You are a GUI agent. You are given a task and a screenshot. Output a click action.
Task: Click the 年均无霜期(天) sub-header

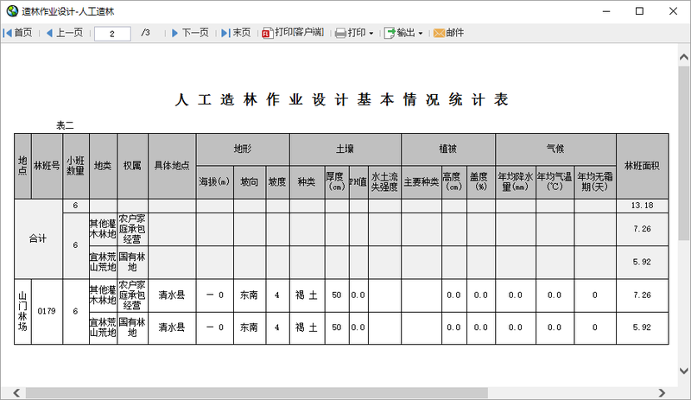click(595, 182)
